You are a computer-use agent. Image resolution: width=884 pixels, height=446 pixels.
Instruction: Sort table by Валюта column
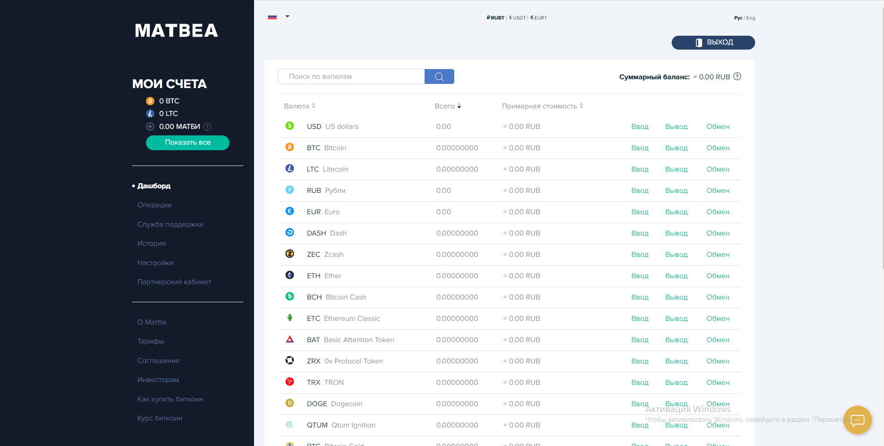tap(299, 106)
